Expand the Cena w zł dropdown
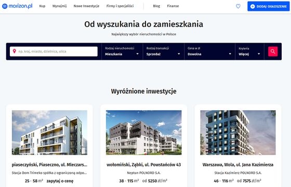 [209, 51]
